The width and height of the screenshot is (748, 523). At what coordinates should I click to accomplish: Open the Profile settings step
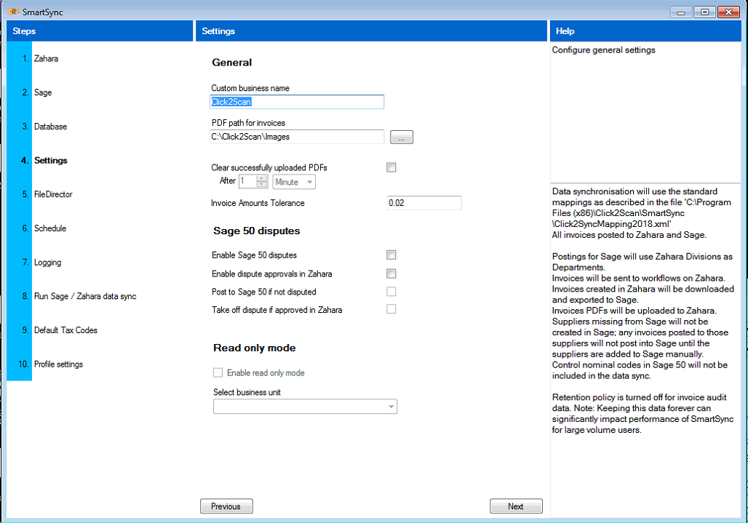[58, 364]
